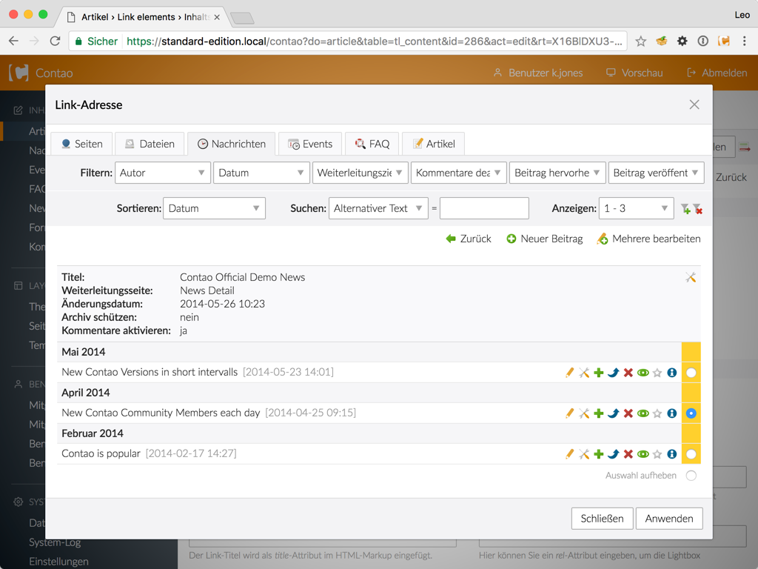Image resolution: width=758 pixels, height=569 pixels.
Task: Show info for 'New Contao Community Members each day'
Action: click(672, 413)
